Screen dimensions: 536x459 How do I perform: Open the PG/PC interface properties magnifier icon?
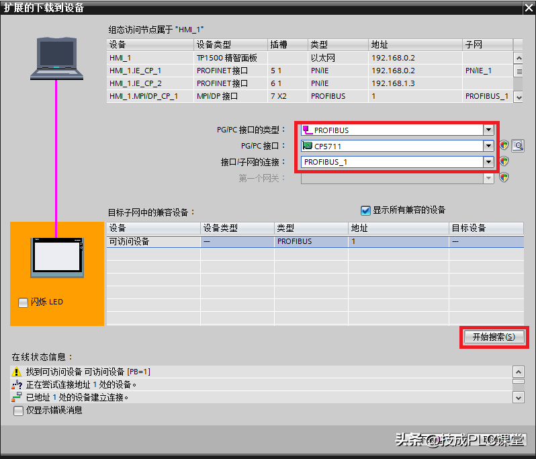pos(517,146)
